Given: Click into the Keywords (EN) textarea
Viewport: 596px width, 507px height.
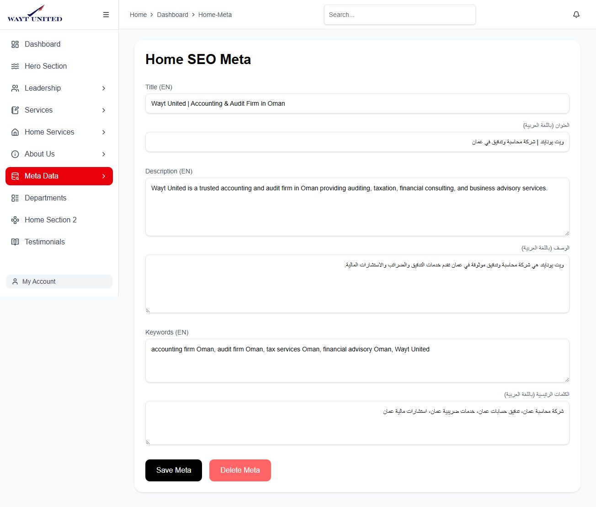Looking at the screenshot, I should coord(357,361).
